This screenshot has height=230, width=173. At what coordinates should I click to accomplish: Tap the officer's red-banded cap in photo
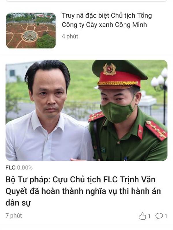pyautogui.click(x=119, y=75)
